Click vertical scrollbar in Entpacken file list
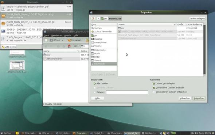 click(204, 49)
